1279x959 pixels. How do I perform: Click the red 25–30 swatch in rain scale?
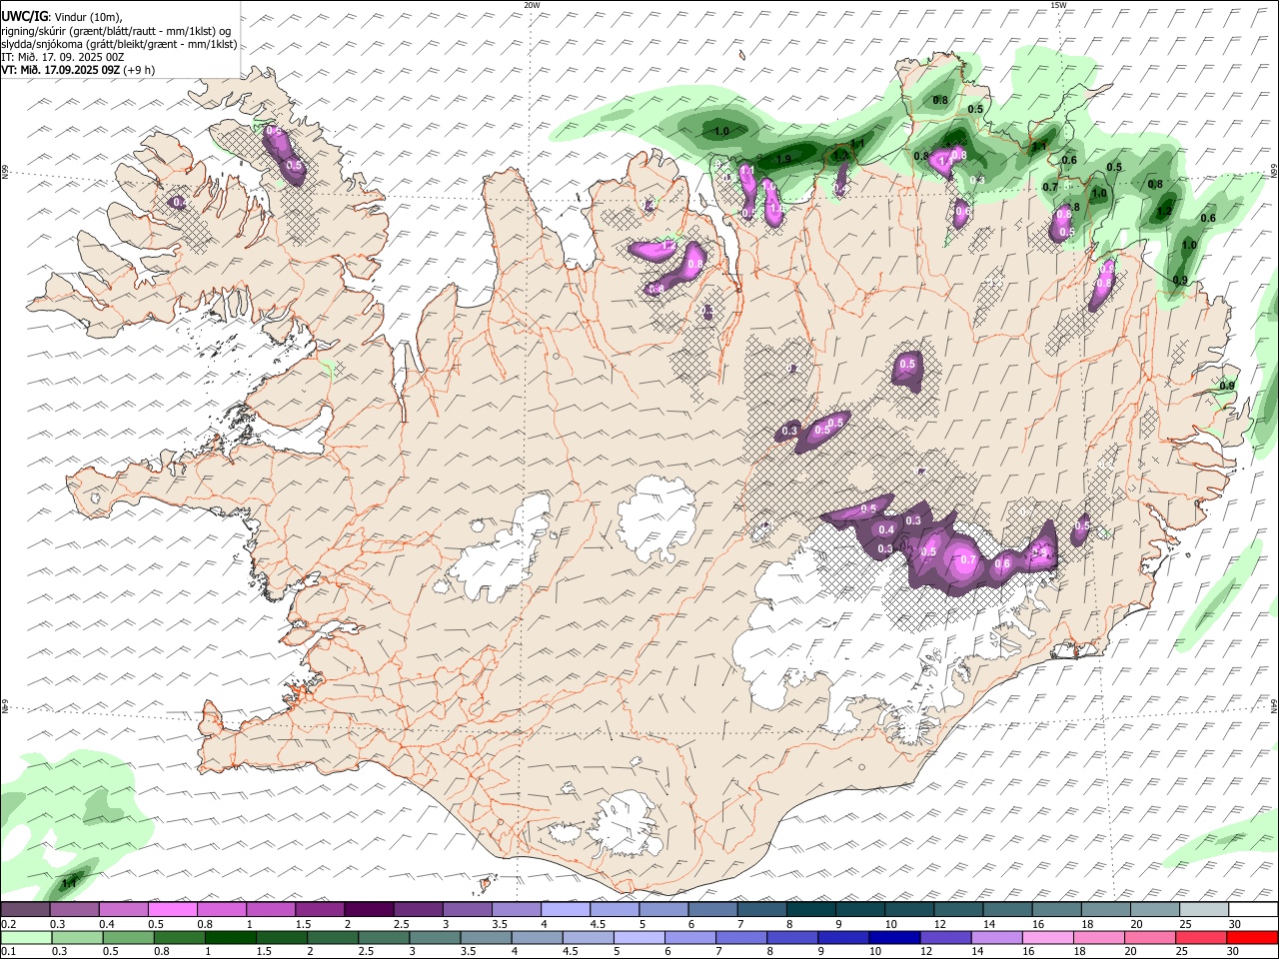coord(1203,938)
